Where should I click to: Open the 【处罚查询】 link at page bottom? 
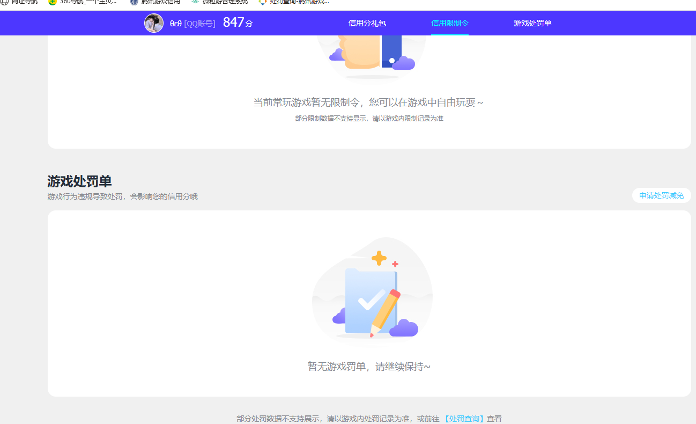click(x=463, y=418)
